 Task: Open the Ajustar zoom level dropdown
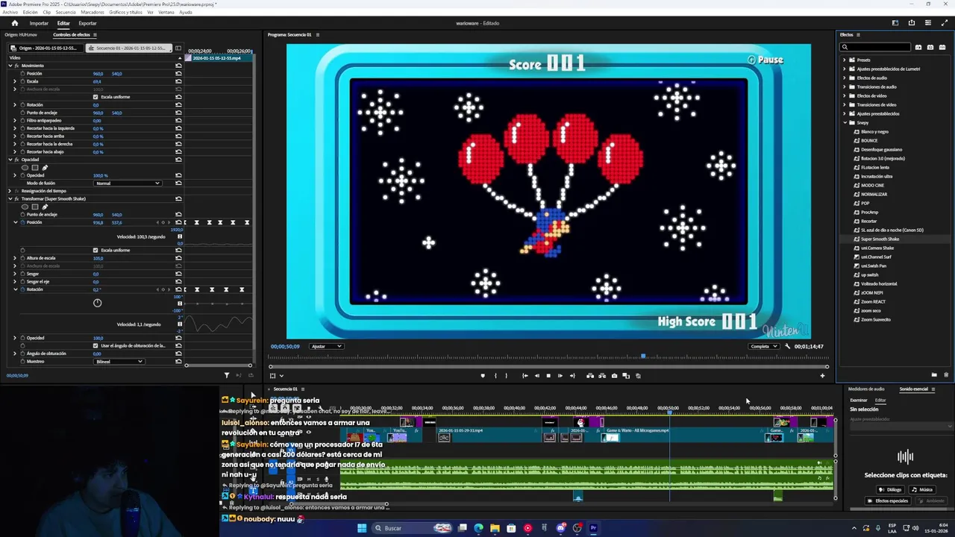click(327, 346)
